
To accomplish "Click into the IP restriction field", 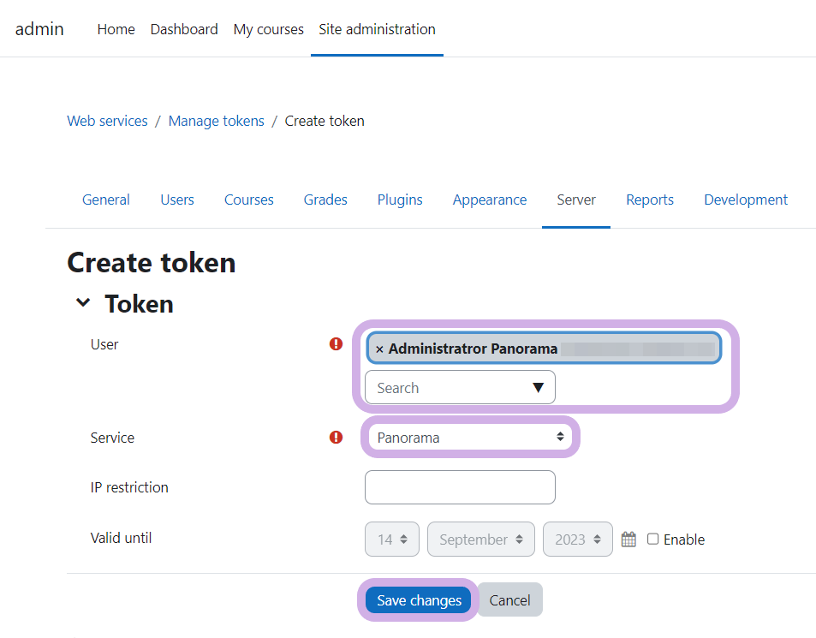I will (460, 487).
